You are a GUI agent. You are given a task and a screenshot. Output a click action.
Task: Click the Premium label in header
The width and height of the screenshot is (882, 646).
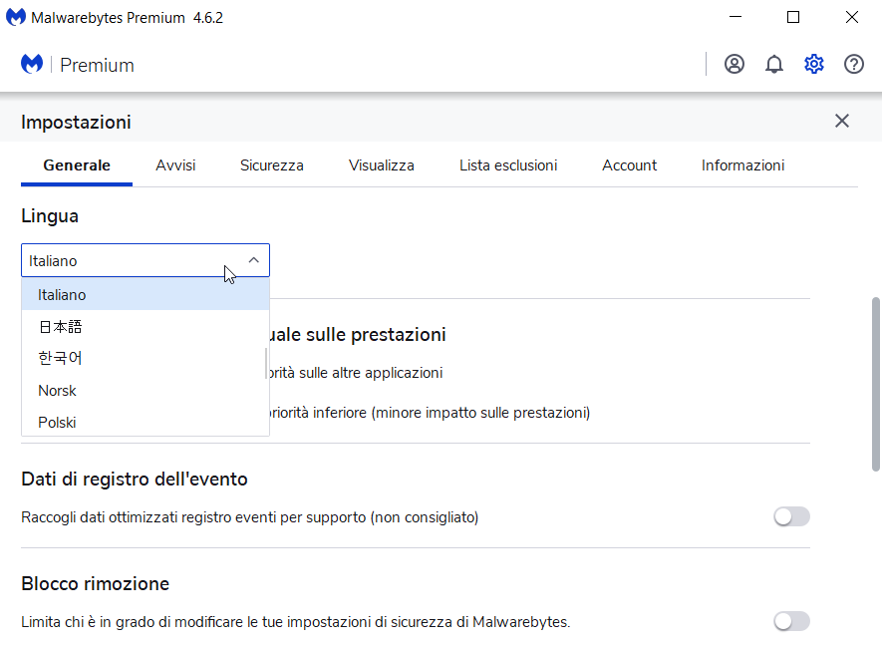click(x=97, y=65)
